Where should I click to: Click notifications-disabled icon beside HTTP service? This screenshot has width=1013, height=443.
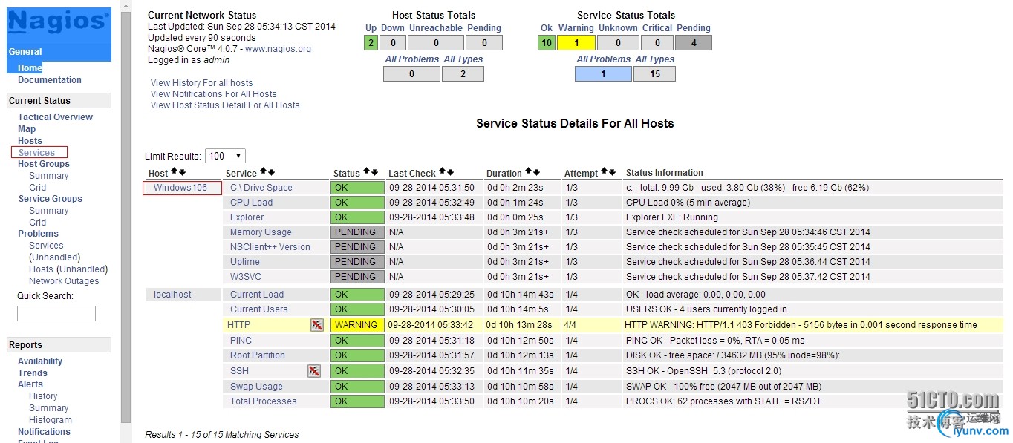point(317,325)
